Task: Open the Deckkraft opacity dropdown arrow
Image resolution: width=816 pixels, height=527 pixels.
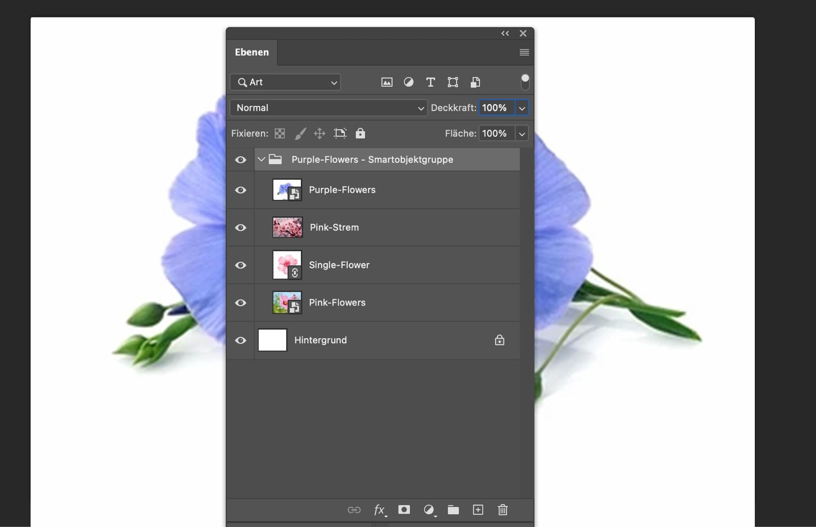Action: 522,108
